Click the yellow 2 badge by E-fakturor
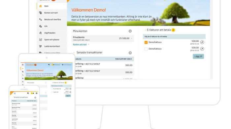 173,30
